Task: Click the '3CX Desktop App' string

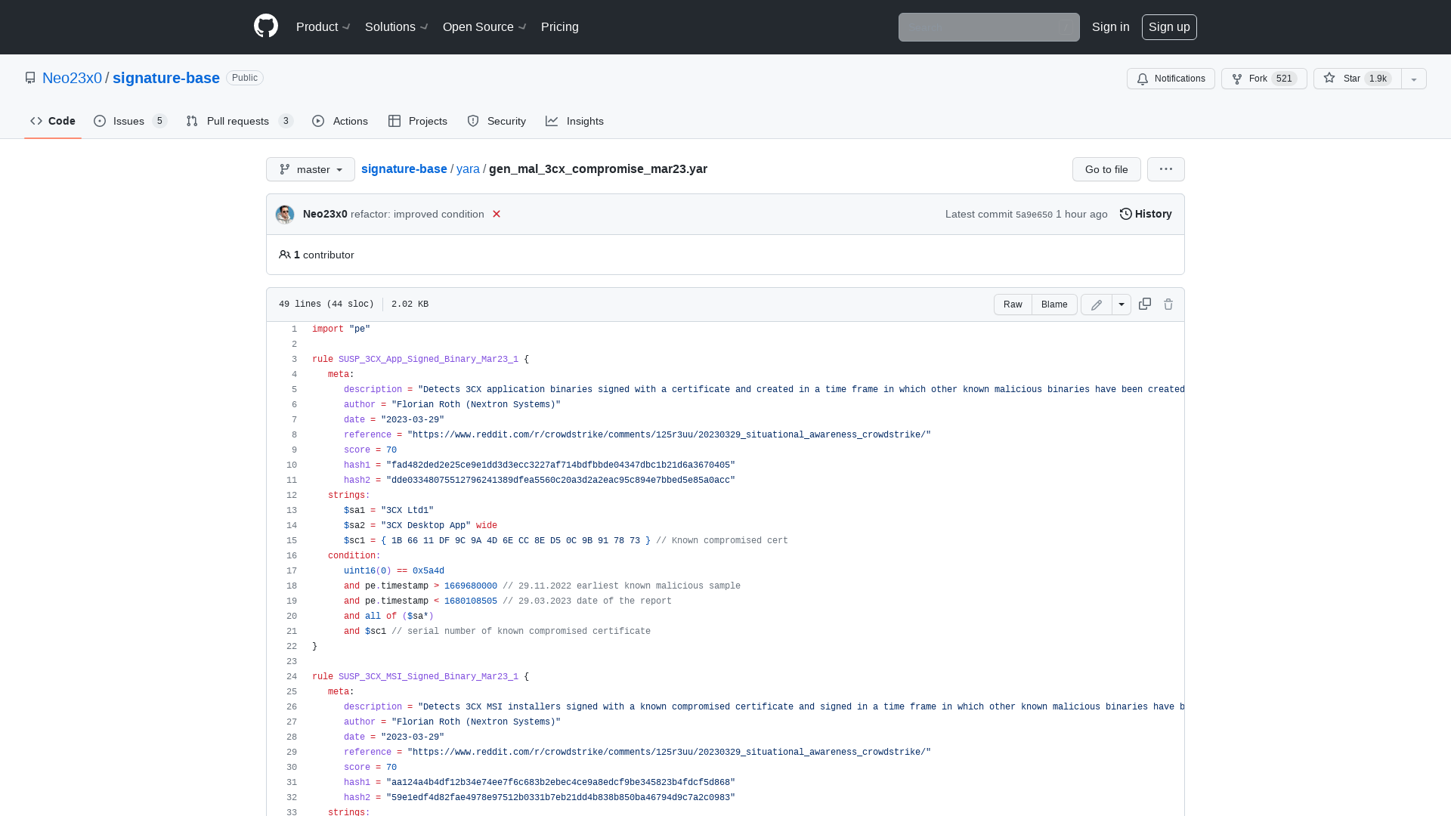Action: click(x=426, y=526)
